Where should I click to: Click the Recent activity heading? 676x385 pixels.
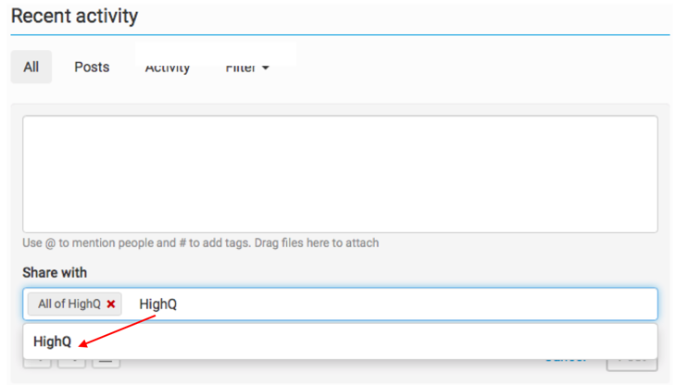point(74,16)
